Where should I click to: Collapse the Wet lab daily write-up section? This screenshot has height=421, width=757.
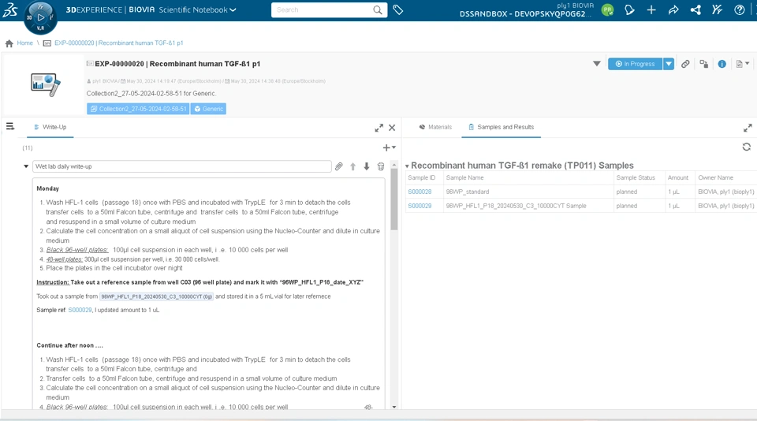(x=26, y=166)
